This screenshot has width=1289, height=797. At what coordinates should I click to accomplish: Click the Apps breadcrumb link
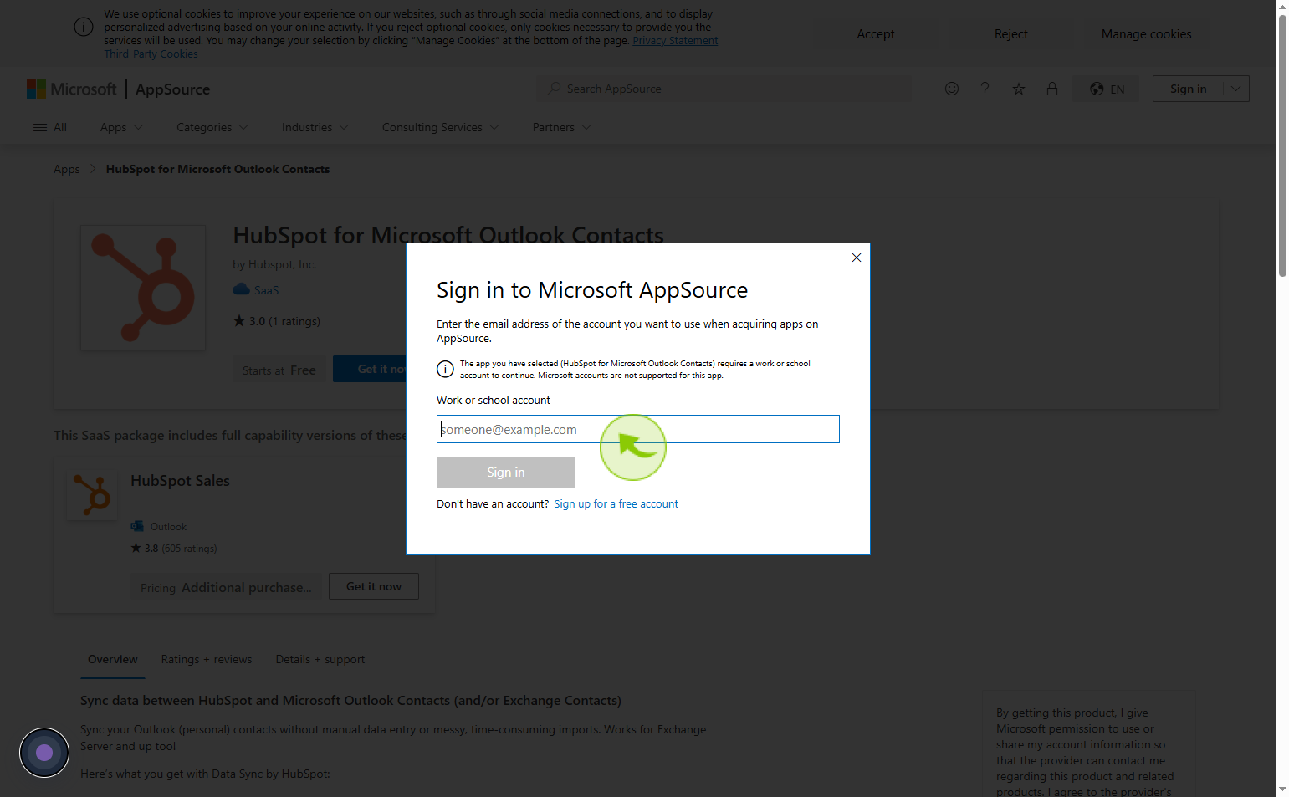click(x=67, y=169)
